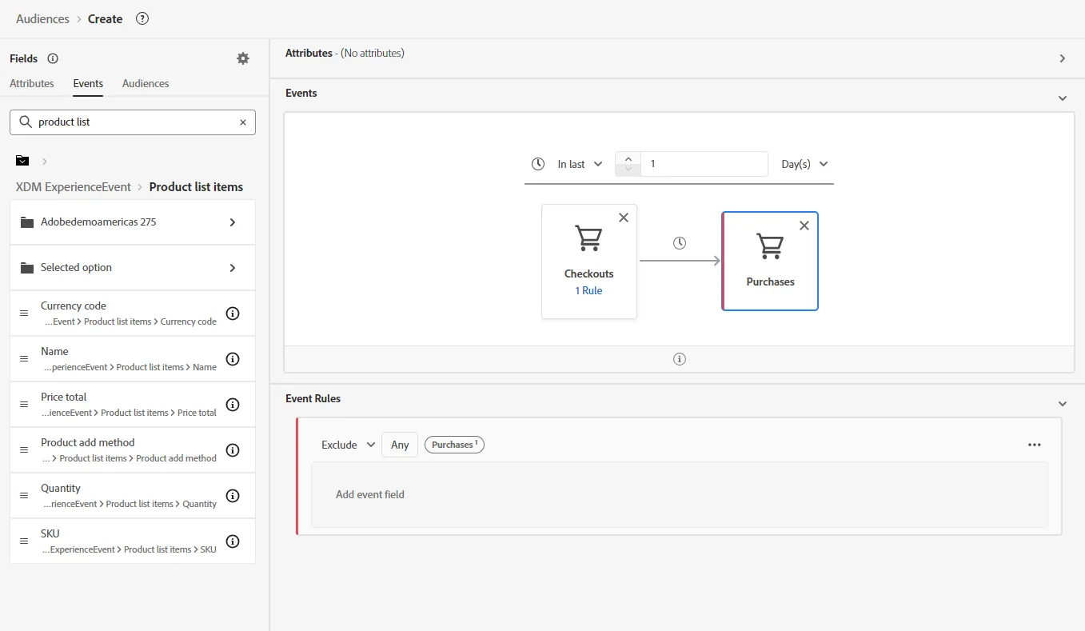Viewport: 1085px width, 631px height.
Task: Show info for SKU field
Action: pyautogui.click(x=233, y=541)
